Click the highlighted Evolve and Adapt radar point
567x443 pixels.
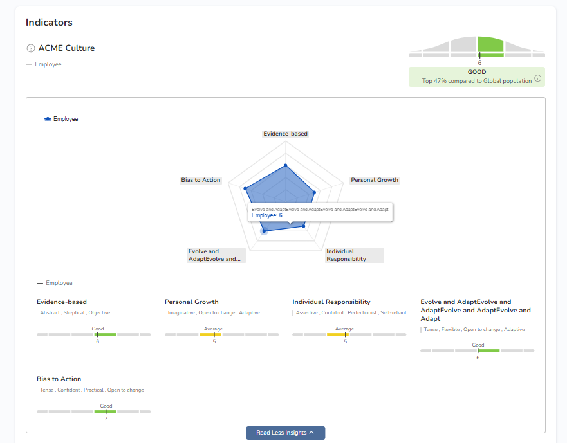[263, 230]
